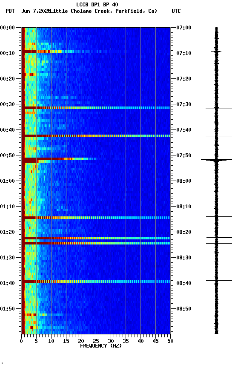Click the seismogram trace spike near 08:14 UTC
This screenshot has height=368, width=235.
point(219,217)
